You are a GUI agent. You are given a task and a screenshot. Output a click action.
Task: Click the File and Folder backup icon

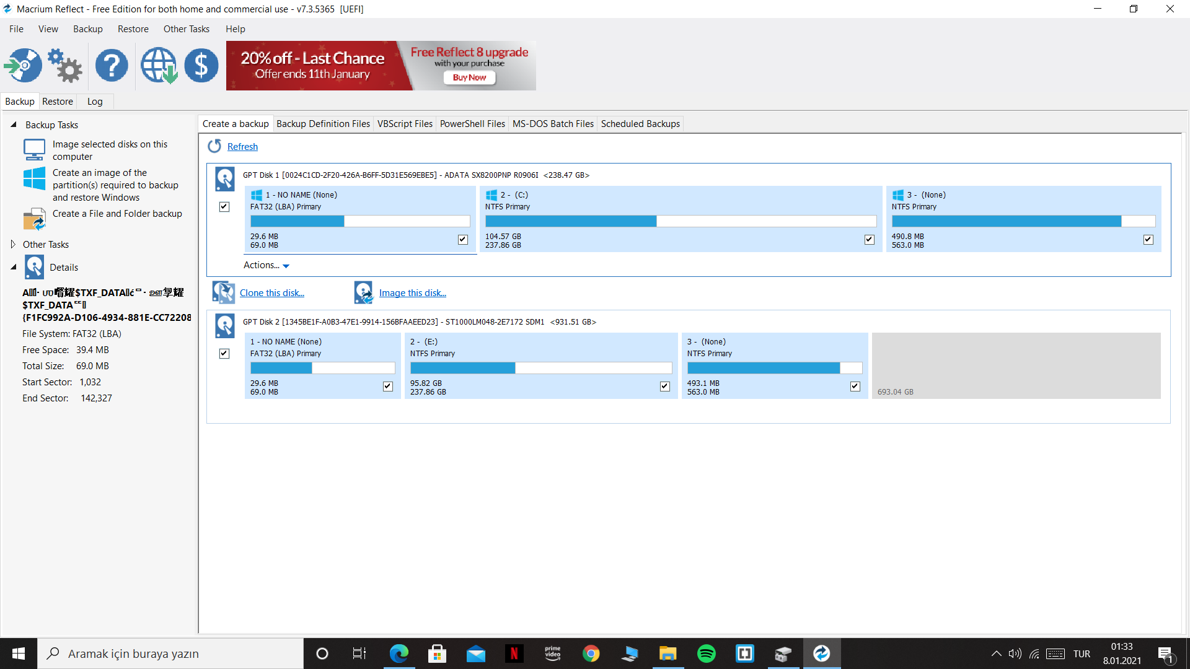[x=34, y=219]
